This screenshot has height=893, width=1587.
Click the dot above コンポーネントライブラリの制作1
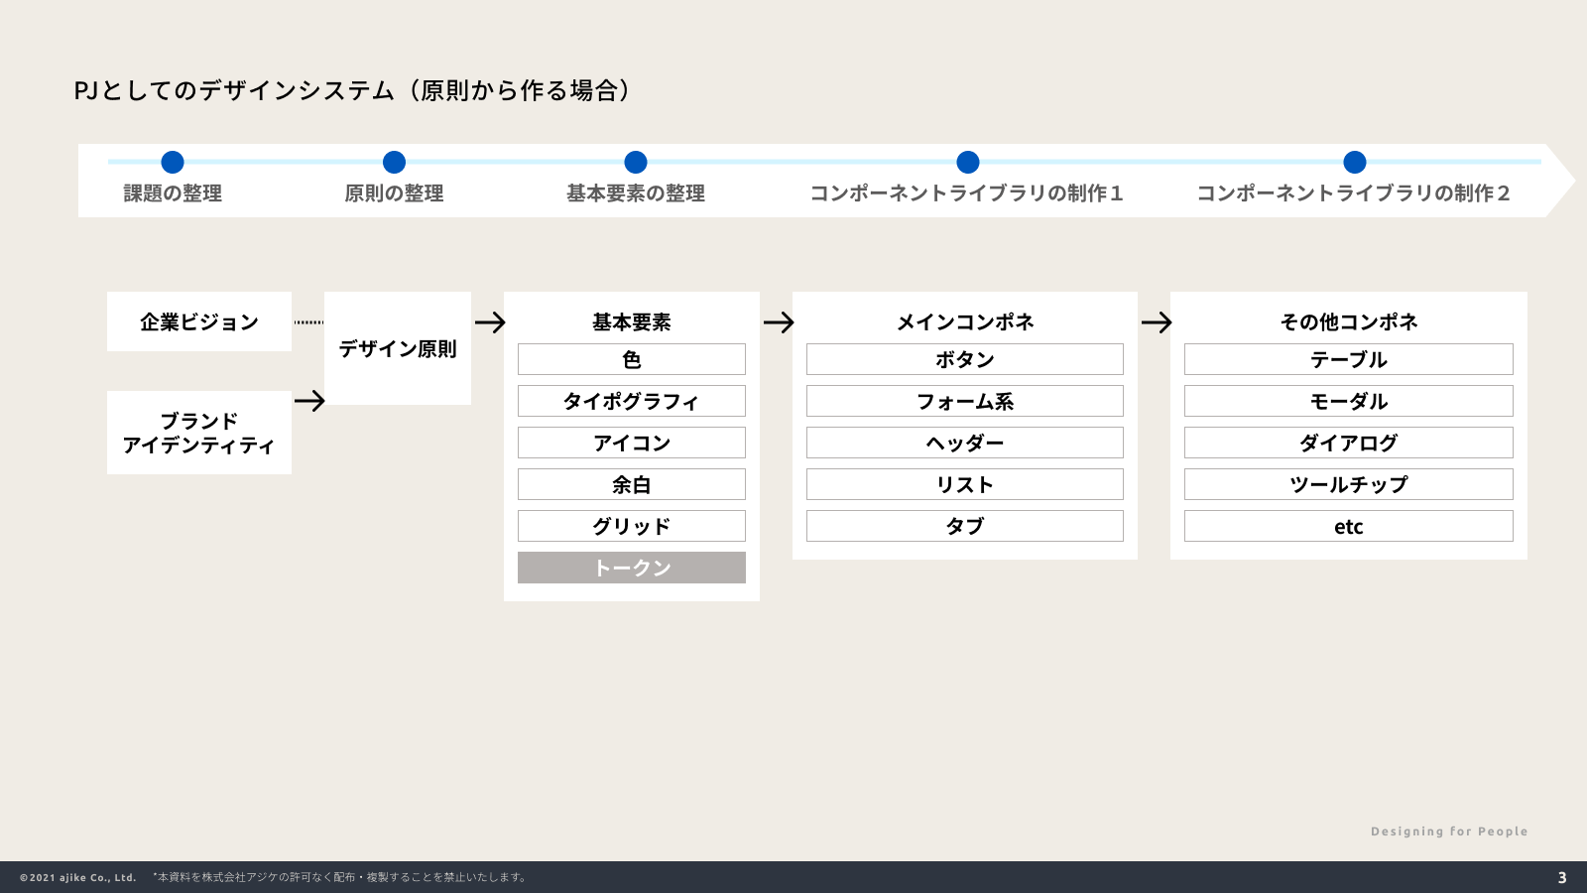tap(968, 162)
